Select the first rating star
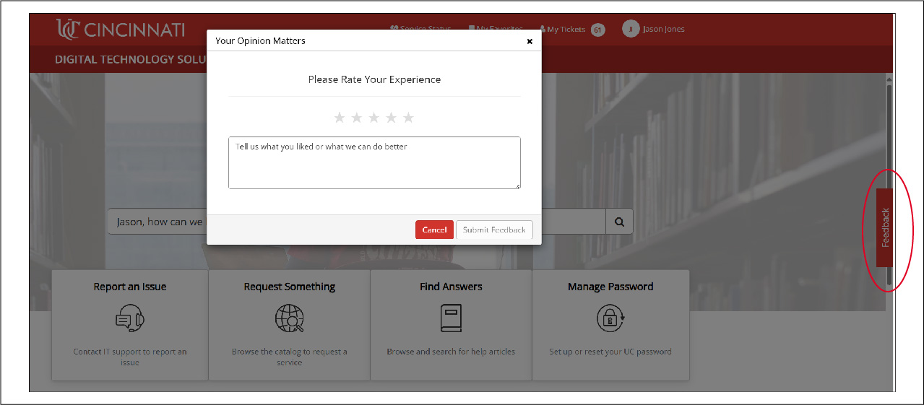924x405 pixels. pos(340,118)
